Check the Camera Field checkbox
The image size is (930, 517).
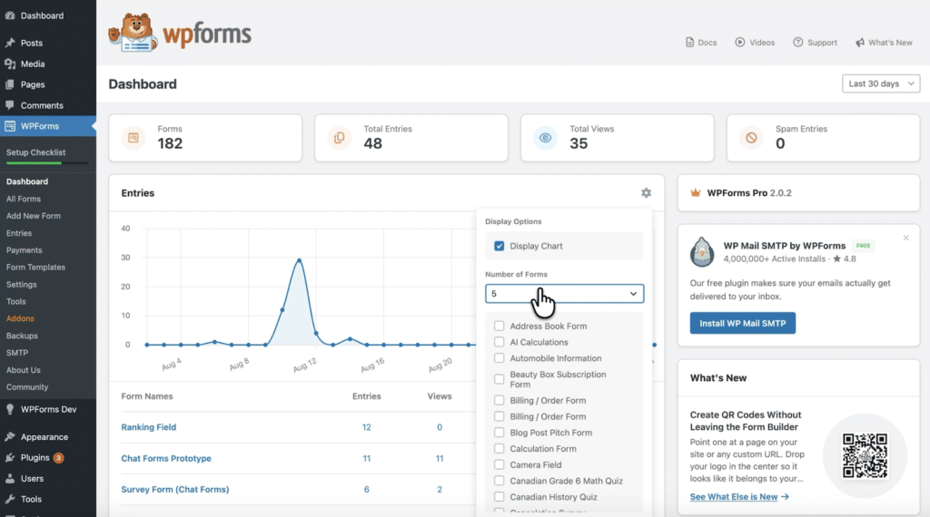[x=500, y=465]
